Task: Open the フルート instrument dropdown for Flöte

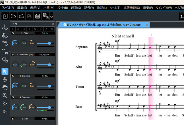Action: point(45,33)
